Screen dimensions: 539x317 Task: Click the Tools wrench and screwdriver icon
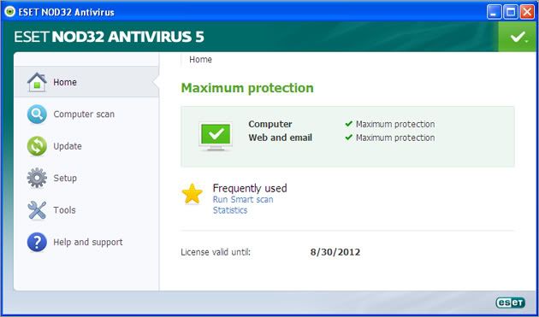click(x=37, y=210)
